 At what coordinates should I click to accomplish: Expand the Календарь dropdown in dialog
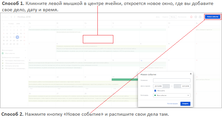pos(172,96)
